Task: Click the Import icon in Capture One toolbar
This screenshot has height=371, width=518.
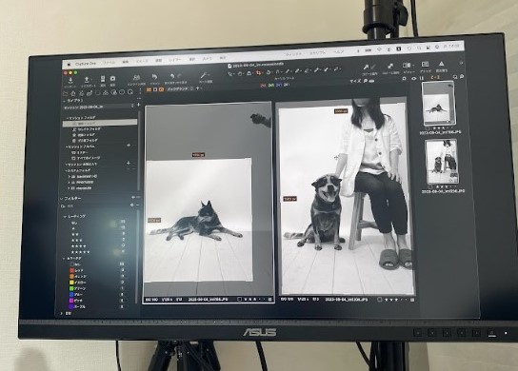Action: pos(70,80)
